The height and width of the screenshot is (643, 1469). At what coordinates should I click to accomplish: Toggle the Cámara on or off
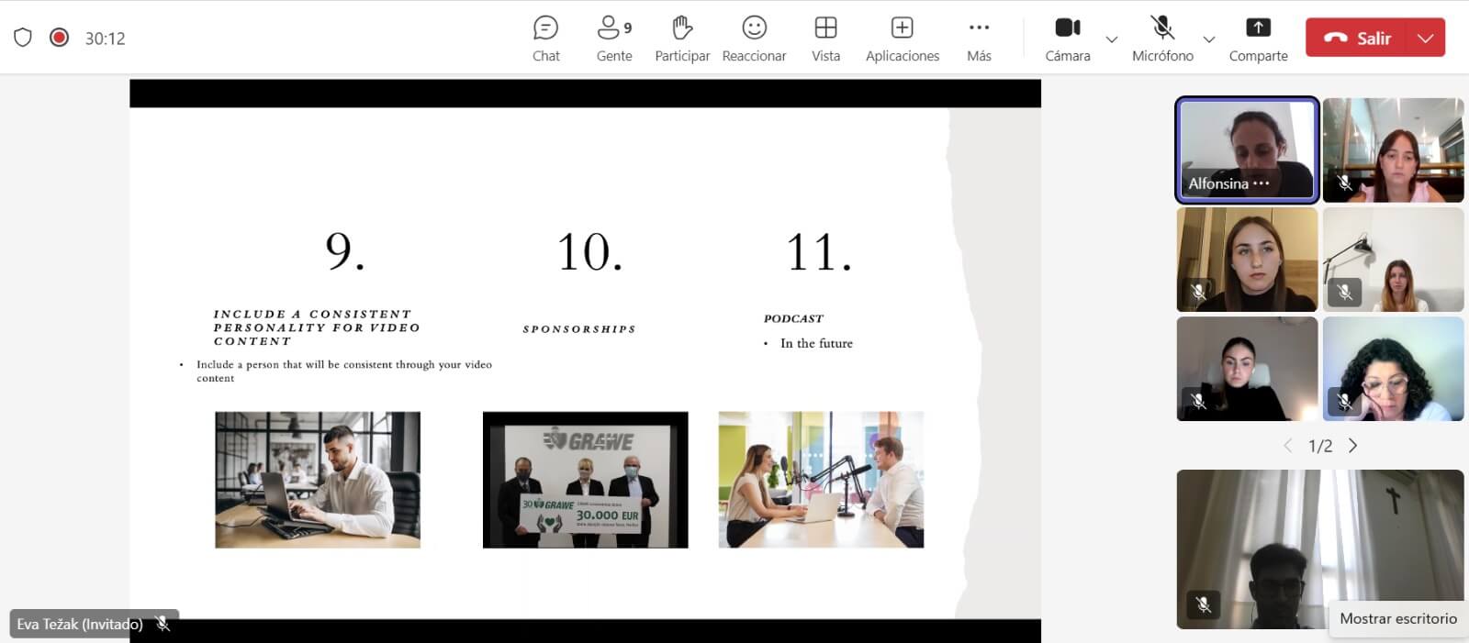(1067, 39)
